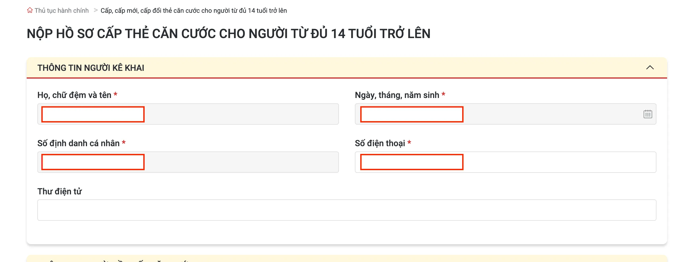This screenshot has width=689, height=262.
Task: Click the greater-than separator in the breadcrumb
Action: [x=95, y=10]
